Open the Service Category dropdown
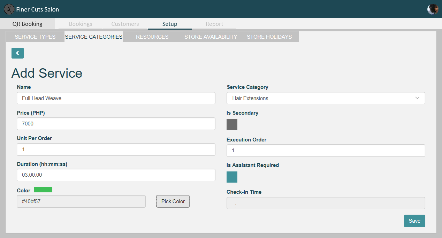 click(326, 98)
